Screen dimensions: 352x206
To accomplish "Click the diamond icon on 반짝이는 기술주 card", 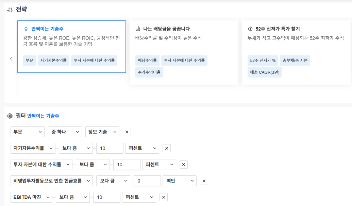I will [x=26, y=29].
